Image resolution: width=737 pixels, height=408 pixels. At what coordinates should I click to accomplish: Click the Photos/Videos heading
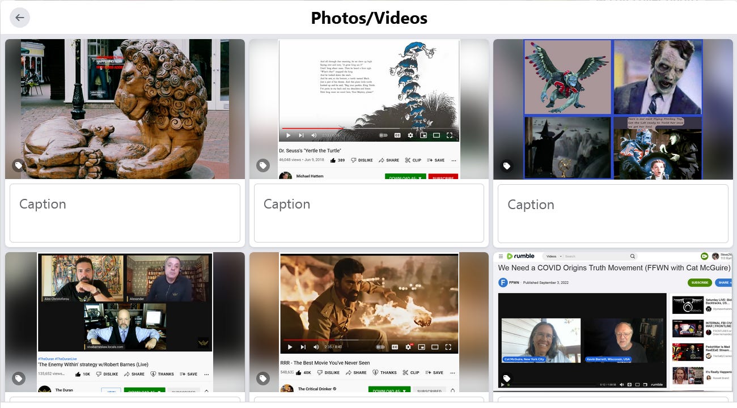click(369, 18)
